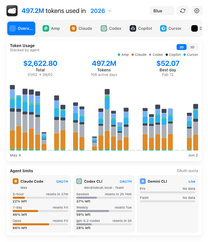Click the Claude Code card icon

(x=16, y=181)
